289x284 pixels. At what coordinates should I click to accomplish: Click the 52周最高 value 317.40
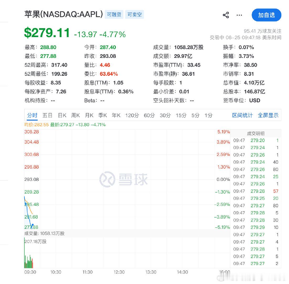[59, 65]
